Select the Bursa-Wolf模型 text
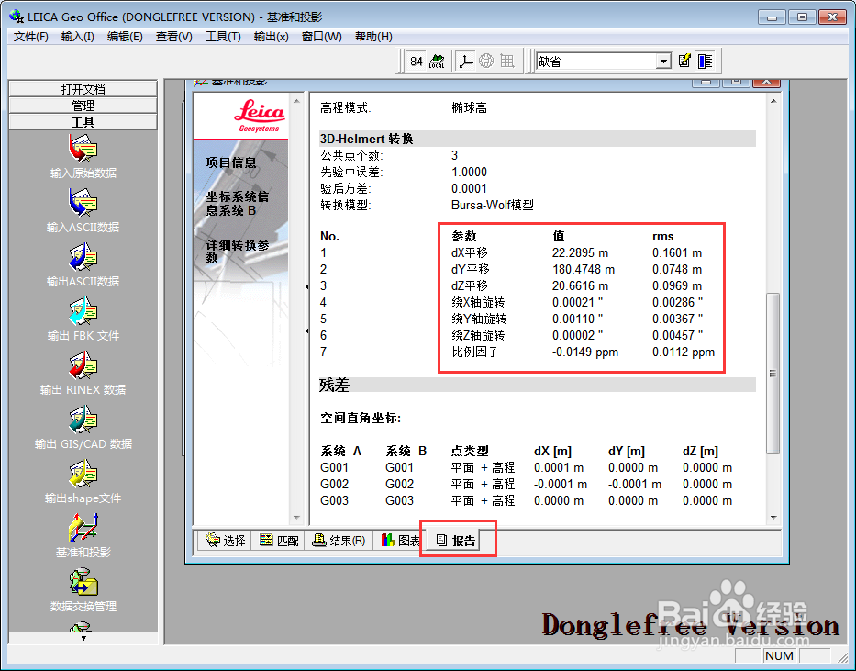 pyautogui.click(x=493, y=206)
